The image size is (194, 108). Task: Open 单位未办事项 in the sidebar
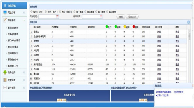13,47
